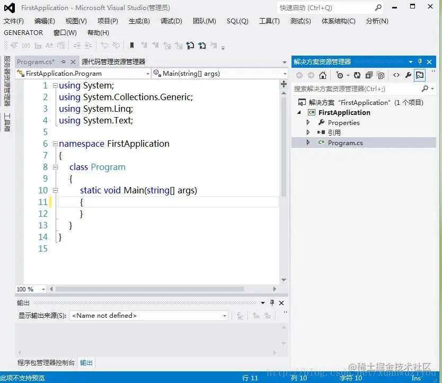Expand the 引用 references node
The height and width of the screenshot is (383, 442).
(308, 132)
